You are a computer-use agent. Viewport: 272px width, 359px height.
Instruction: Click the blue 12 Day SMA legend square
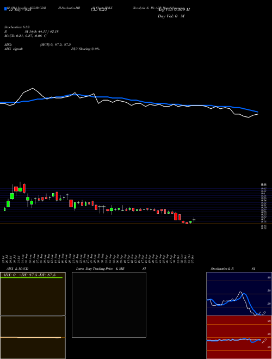5,9
